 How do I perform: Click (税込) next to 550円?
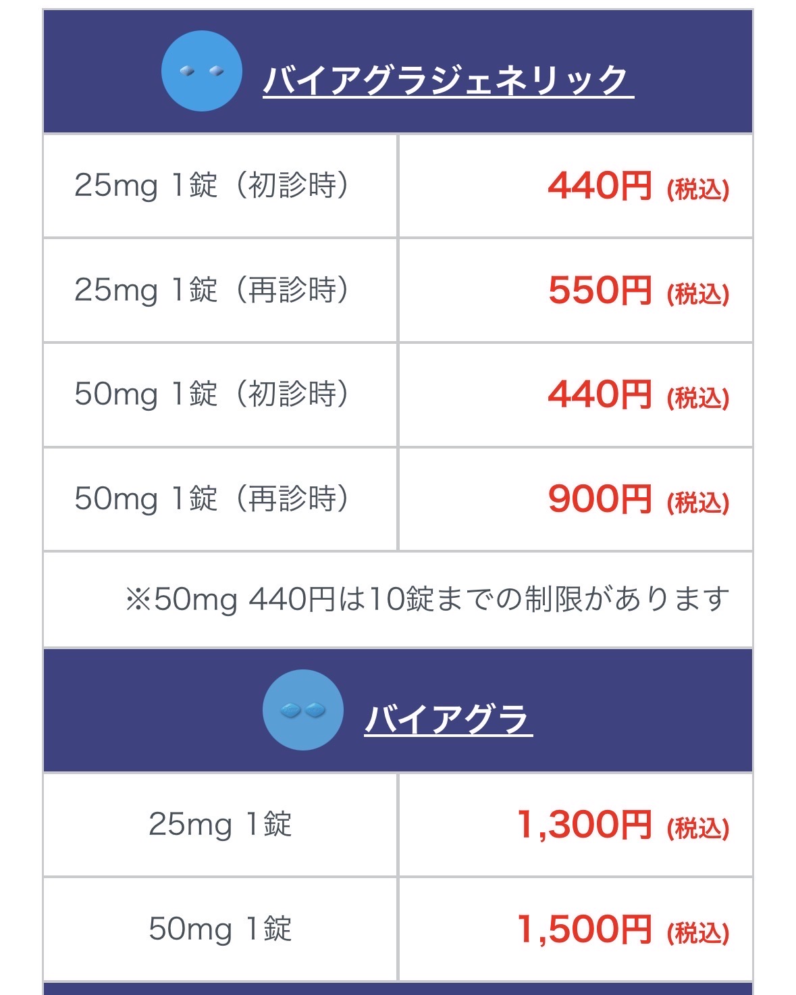pyautogui.click(x=698, y=294)
